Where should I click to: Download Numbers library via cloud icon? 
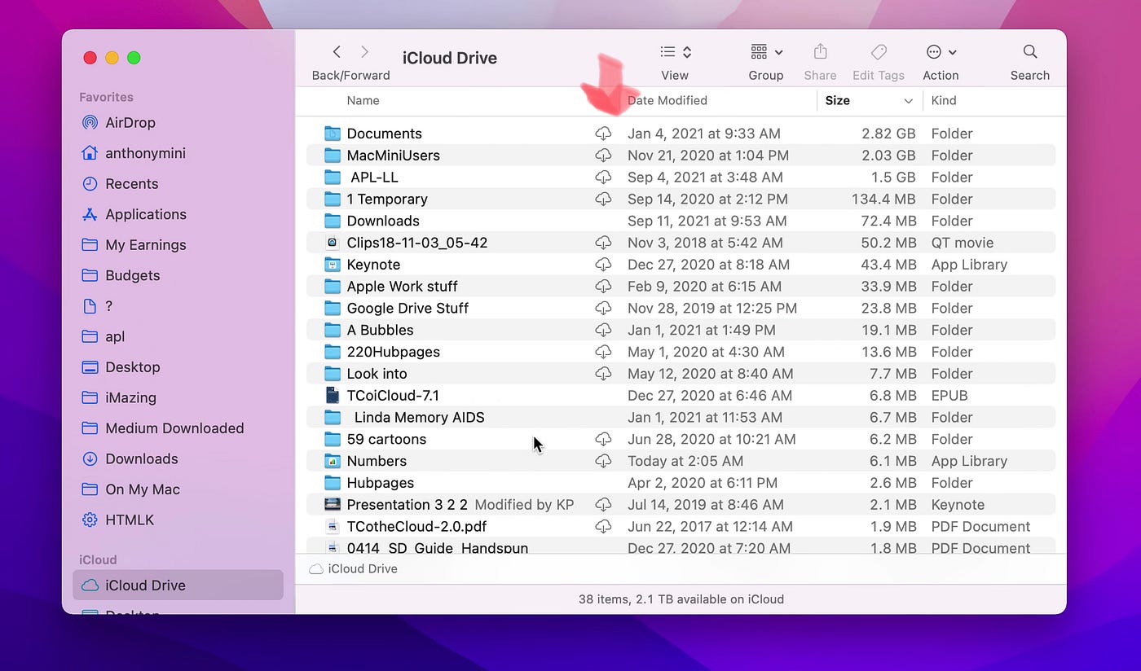coord(603,461)
